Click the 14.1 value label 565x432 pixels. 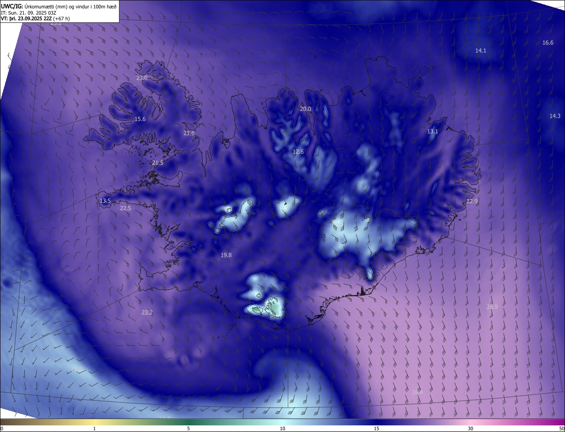pos(481,50)
